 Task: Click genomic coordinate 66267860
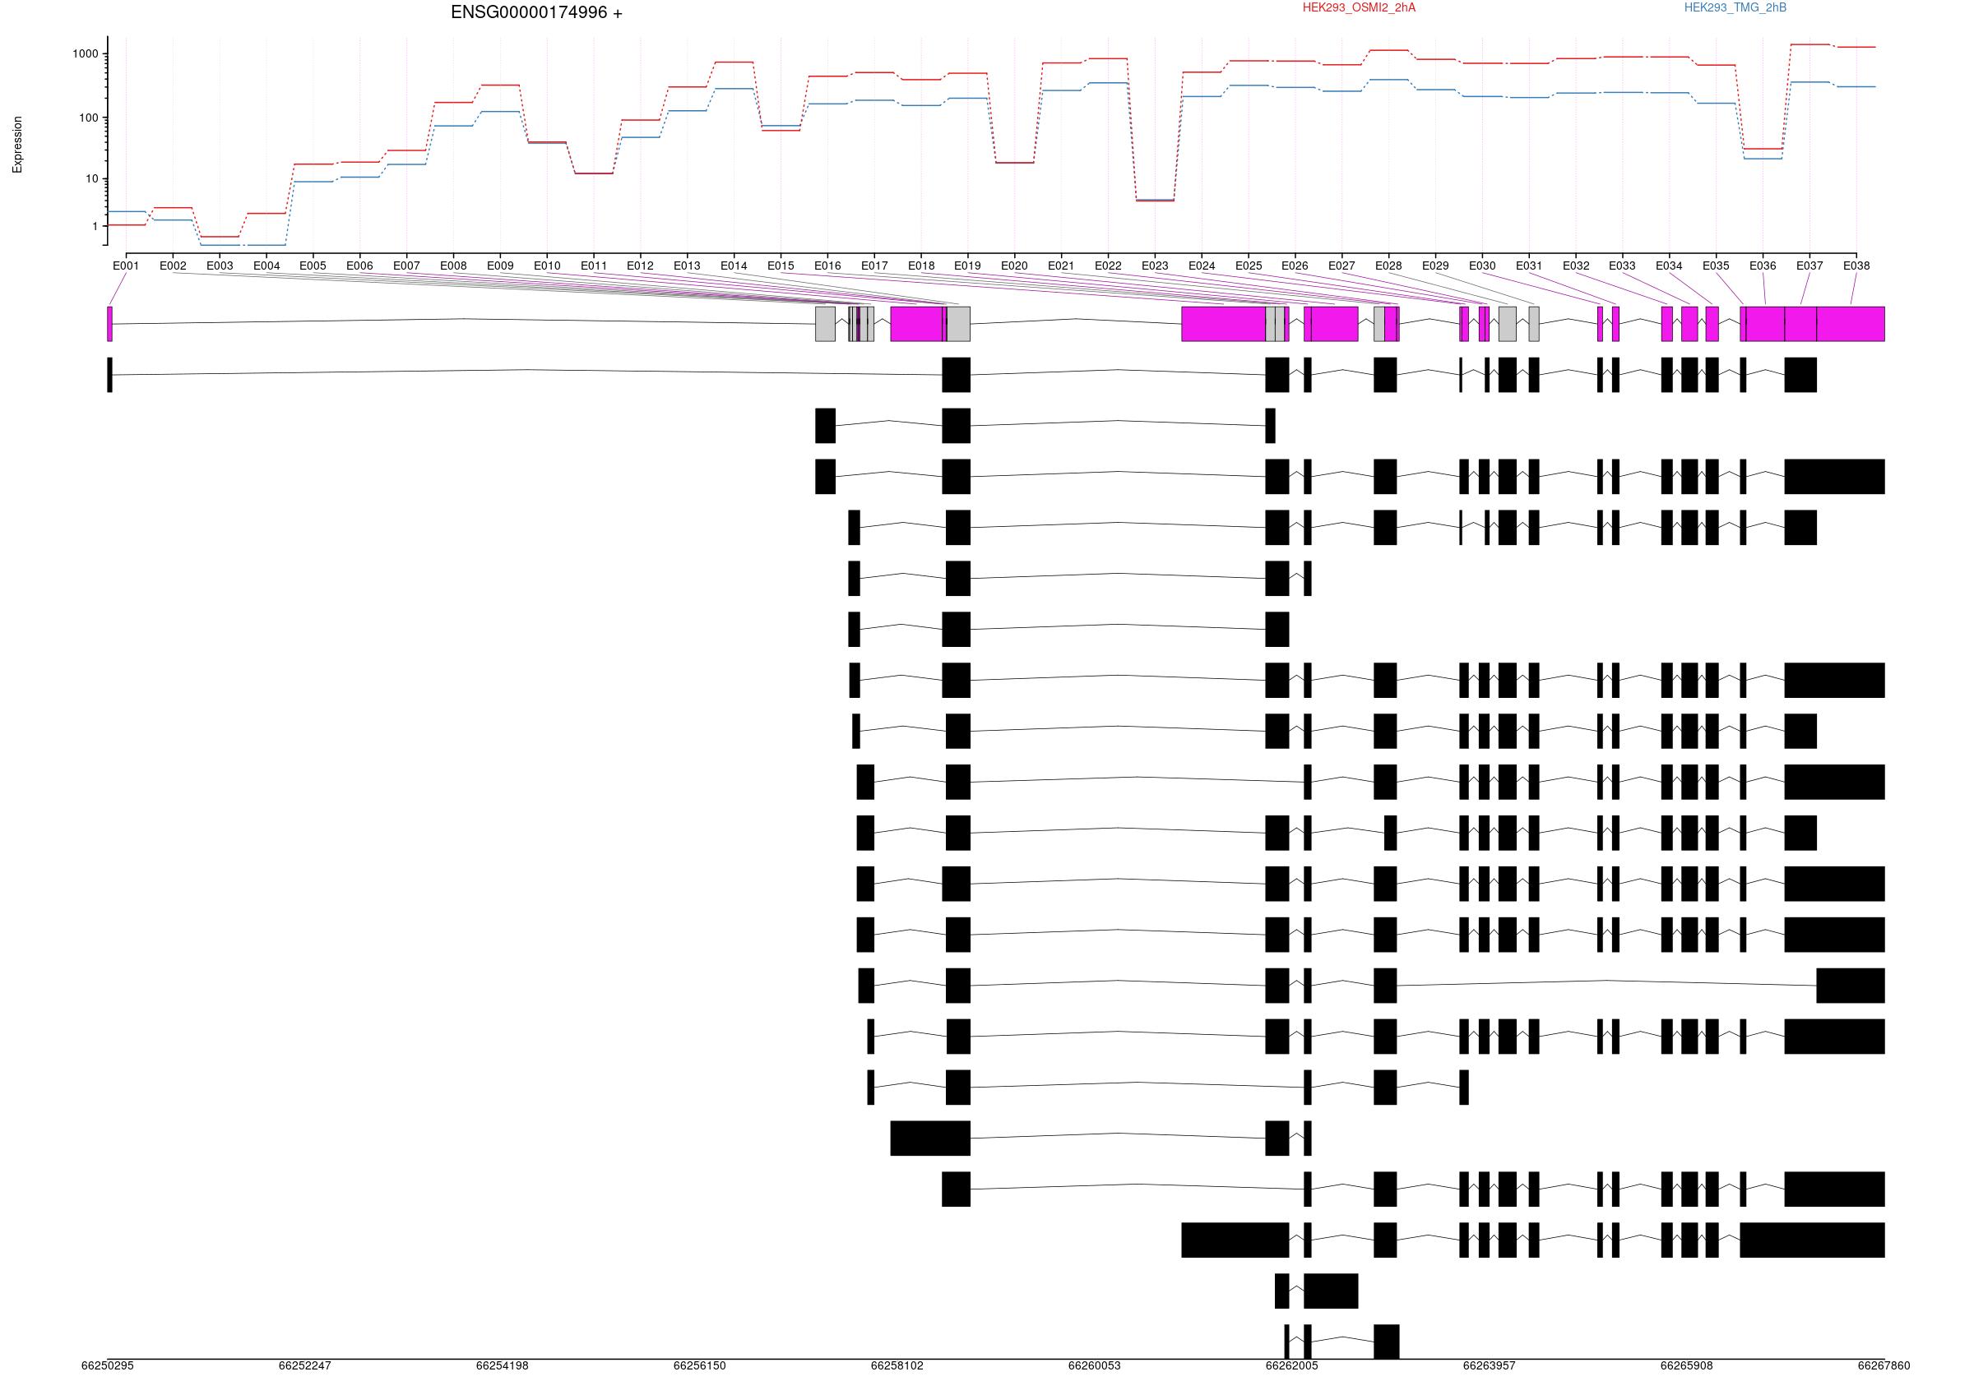click(1884, 1365)
